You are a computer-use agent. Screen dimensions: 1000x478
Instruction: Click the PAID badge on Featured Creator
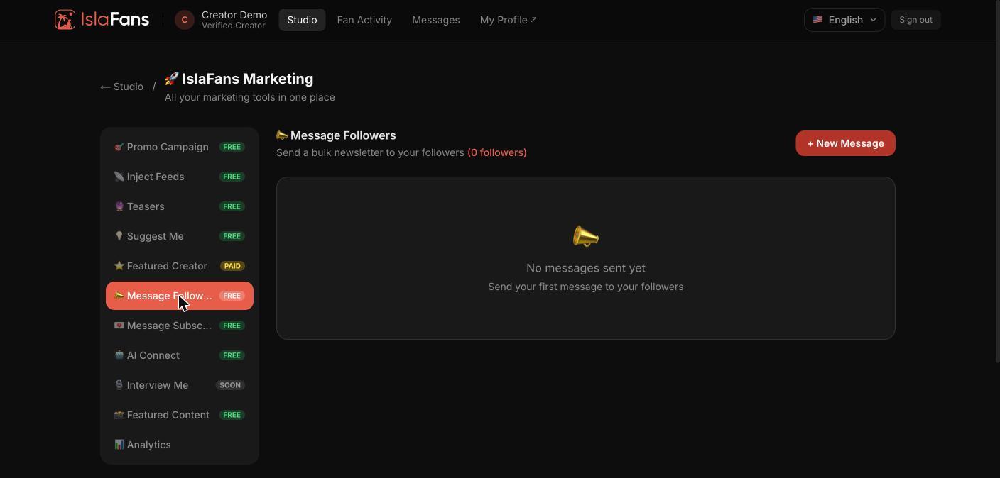point(232,266)
